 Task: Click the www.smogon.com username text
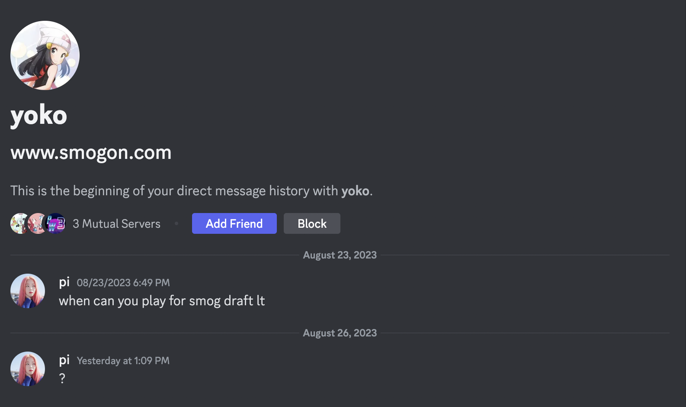[x=91, y=152]
